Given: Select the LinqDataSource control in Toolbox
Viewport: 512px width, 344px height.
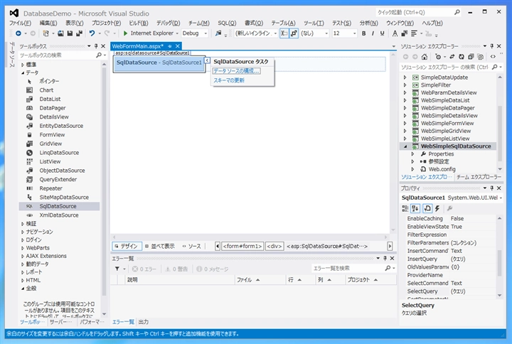Looking at the screenshot, I should (59, 153).
